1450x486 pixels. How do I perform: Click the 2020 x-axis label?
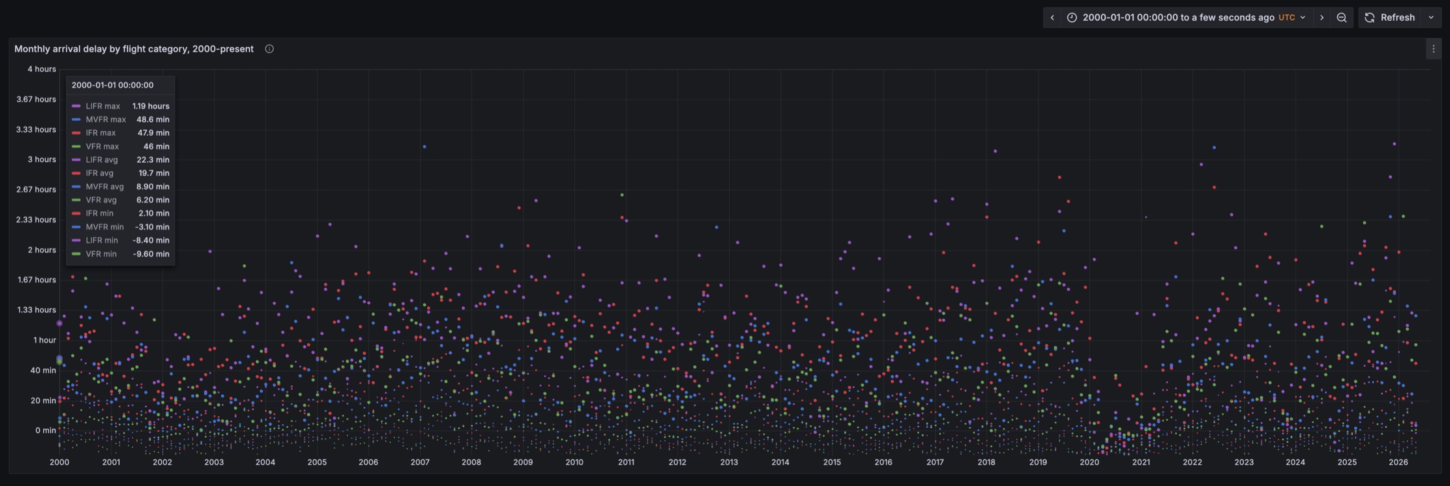coord(1089,462)
